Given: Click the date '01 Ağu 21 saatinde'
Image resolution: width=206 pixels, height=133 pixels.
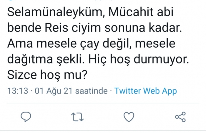Looking at the screenshot, I should (71, 91).
